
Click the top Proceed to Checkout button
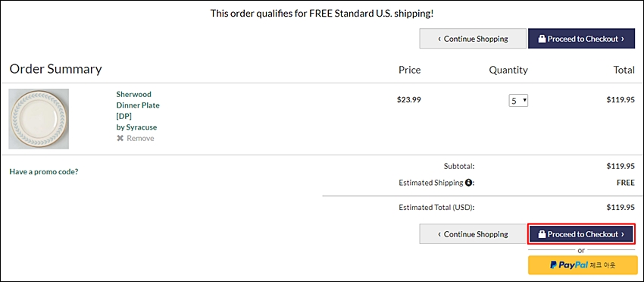click(582, 39)
